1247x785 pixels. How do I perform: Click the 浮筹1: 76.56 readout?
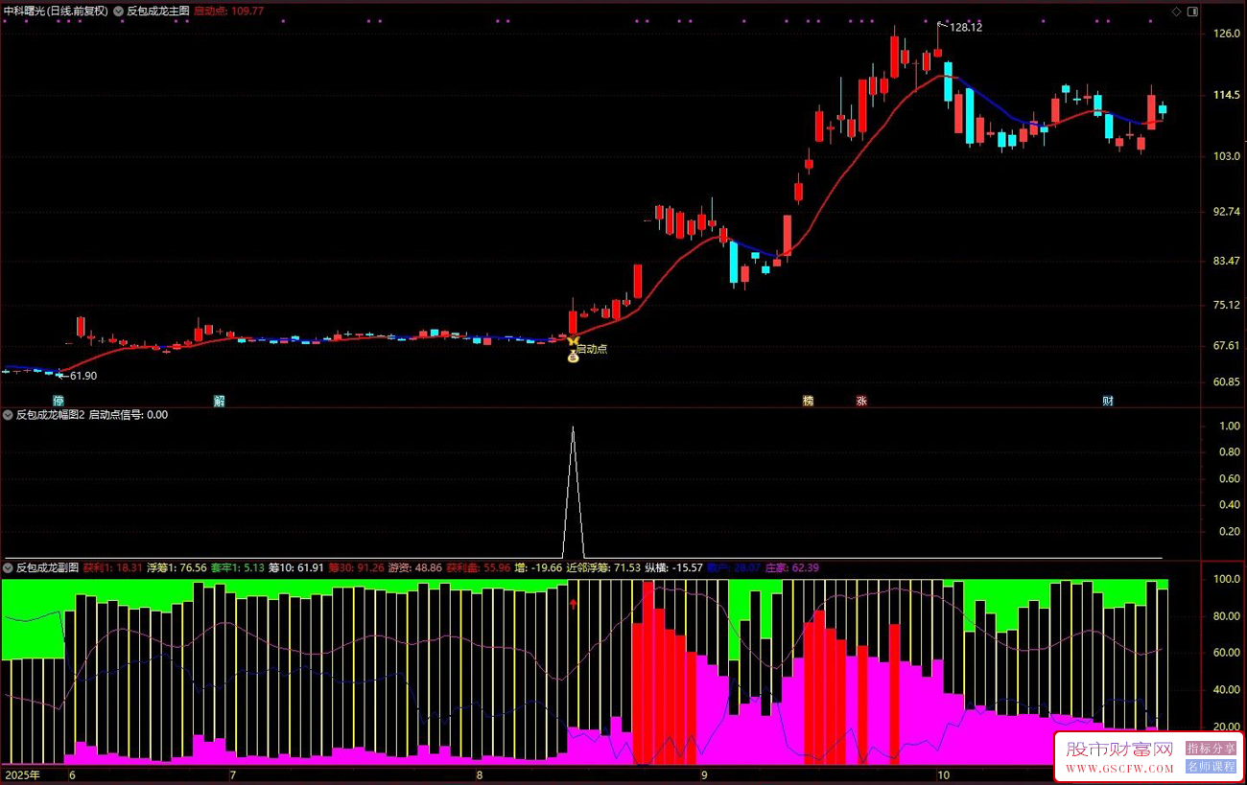point(176,568)
